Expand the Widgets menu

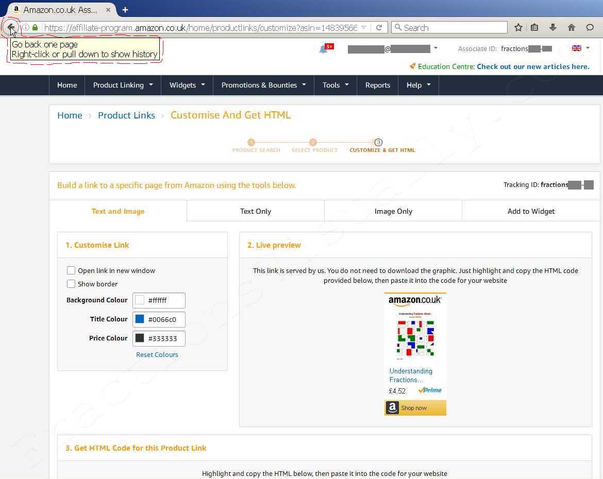187,85
